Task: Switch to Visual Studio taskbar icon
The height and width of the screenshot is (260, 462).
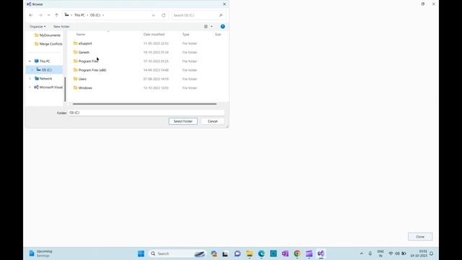Action: click(321, 253)
